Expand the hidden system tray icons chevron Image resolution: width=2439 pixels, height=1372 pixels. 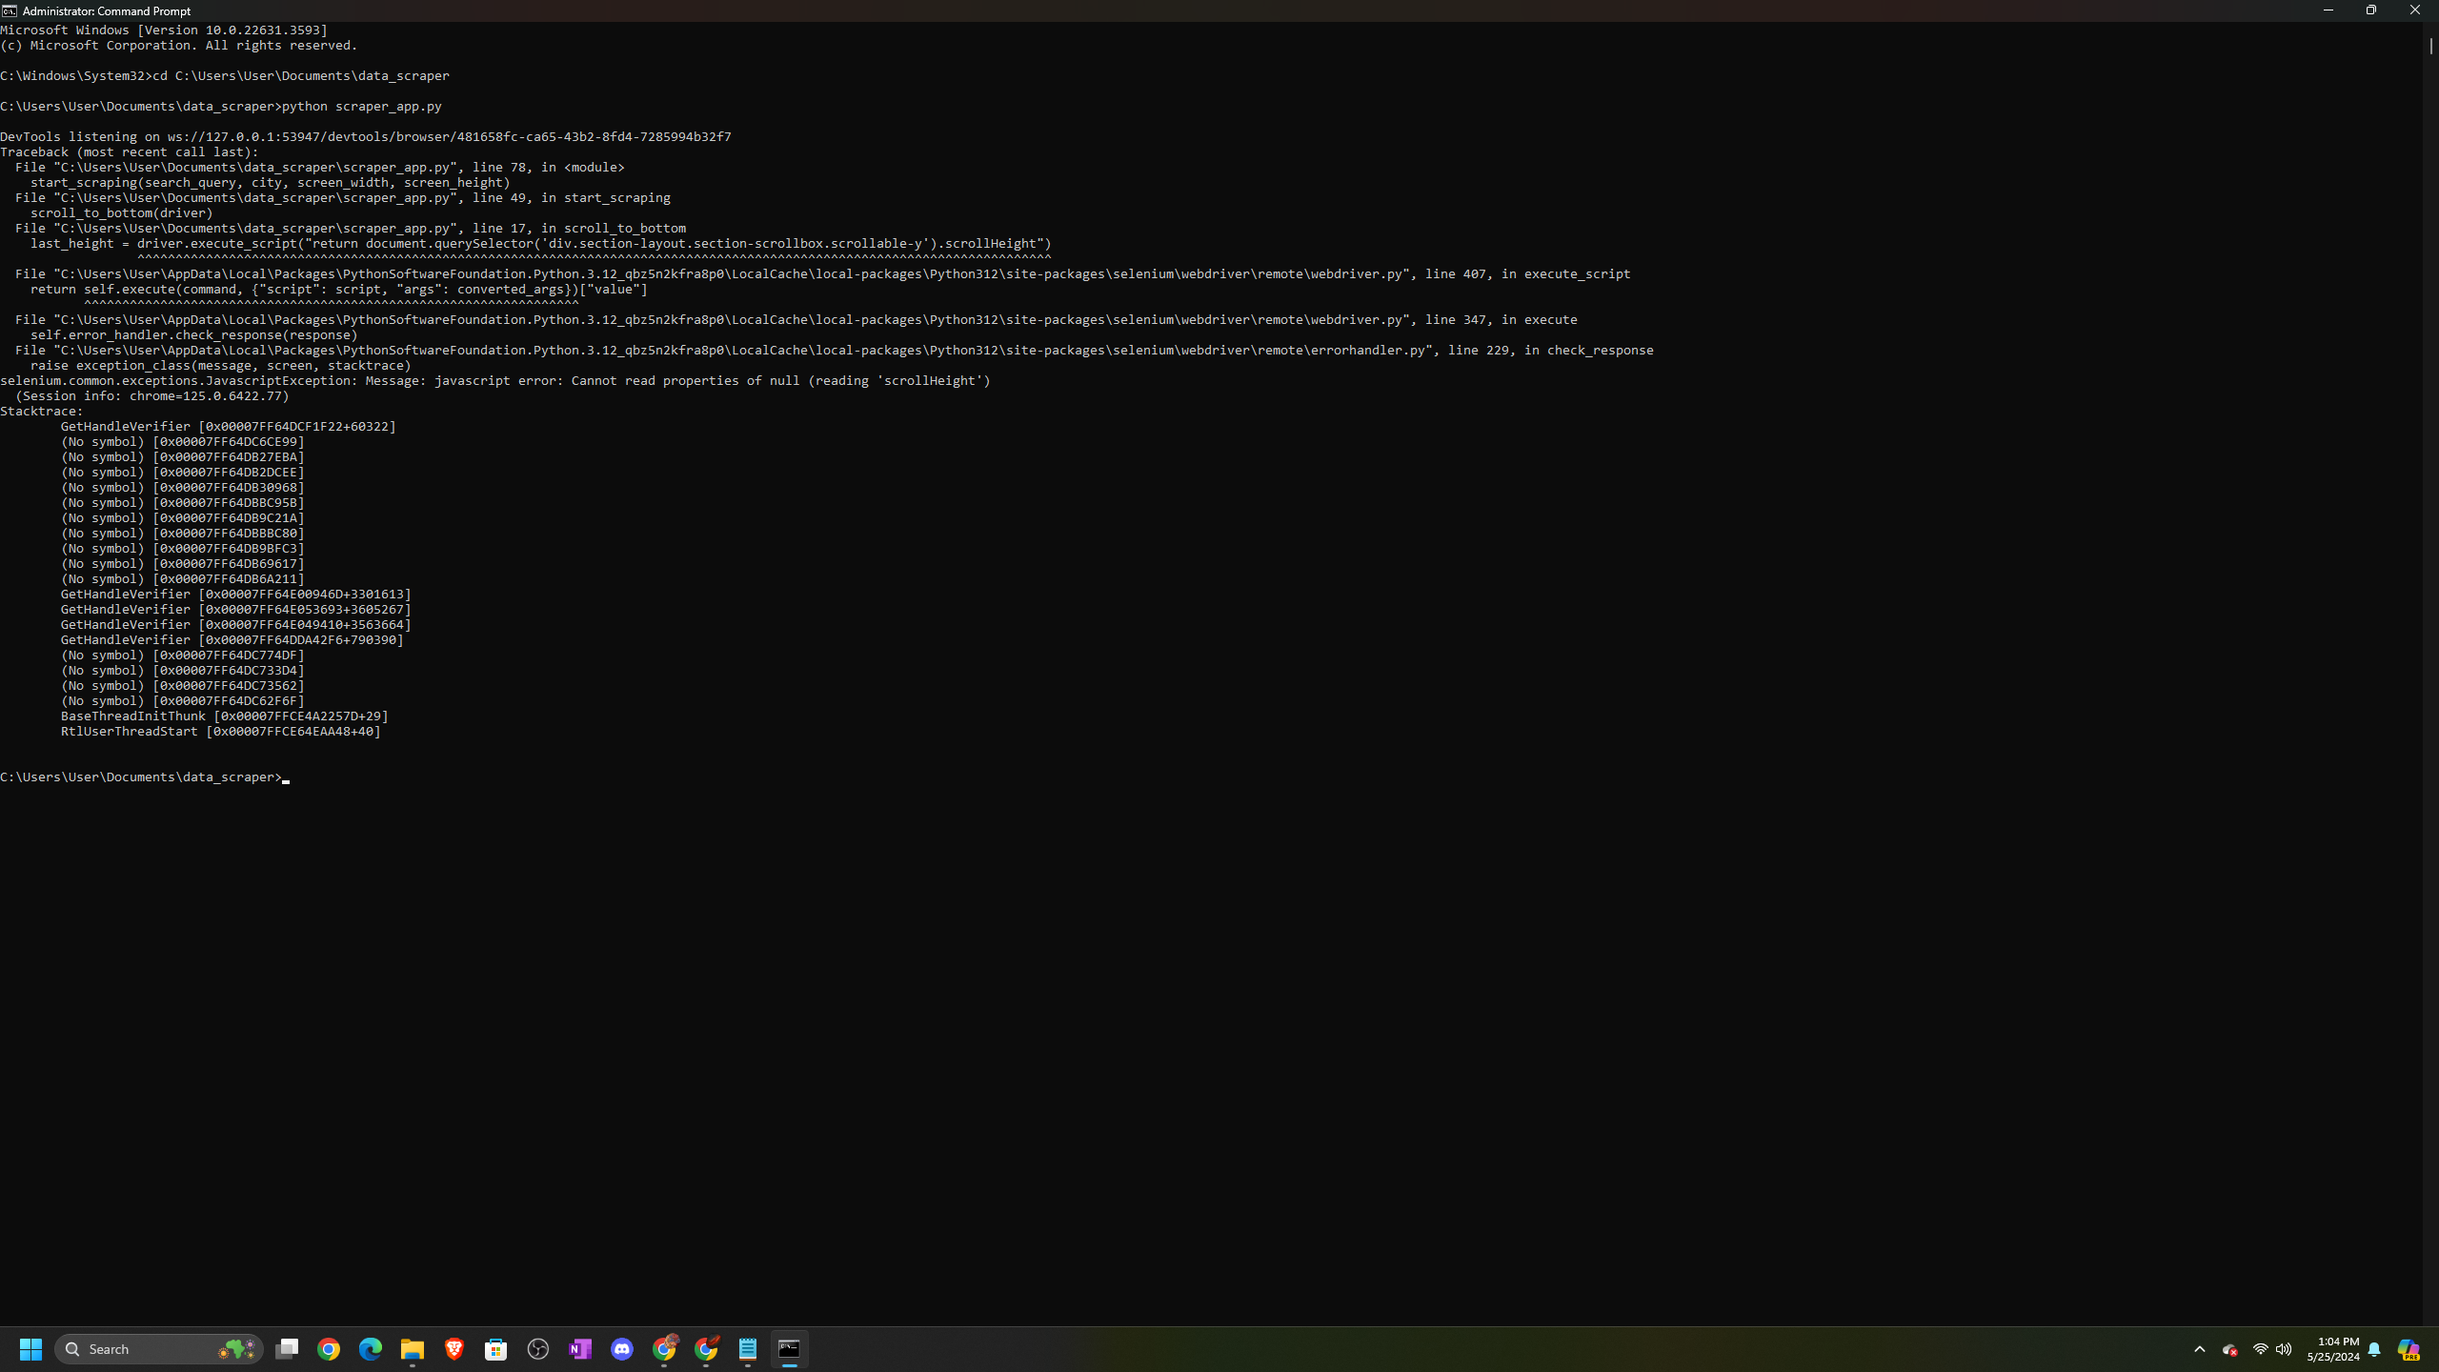[x=2200, y=1349]
